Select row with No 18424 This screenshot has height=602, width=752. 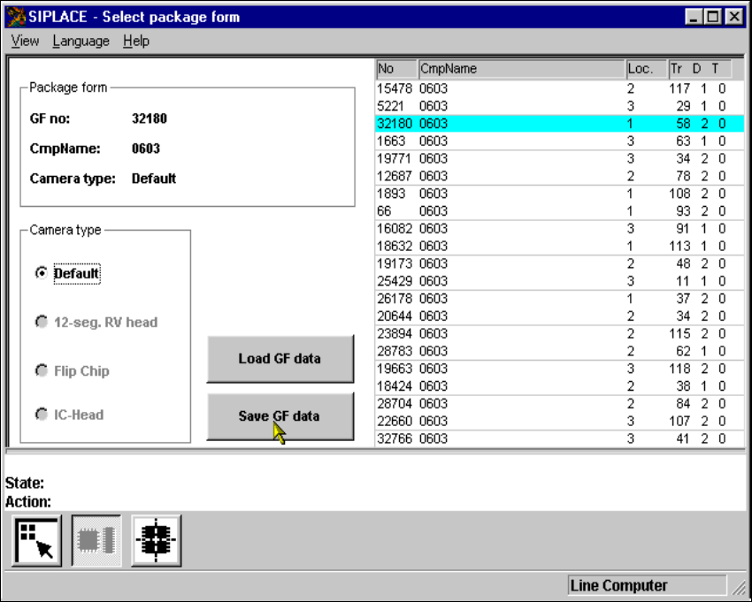click(559, 385)
